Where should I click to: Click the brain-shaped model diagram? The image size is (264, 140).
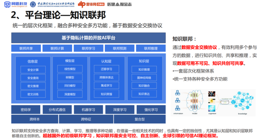pos(194,101)
